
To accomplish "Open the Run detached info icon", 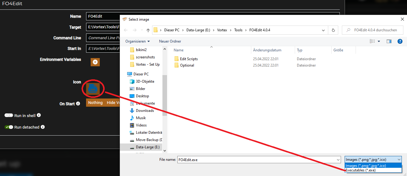I will [x=43, y=127].
